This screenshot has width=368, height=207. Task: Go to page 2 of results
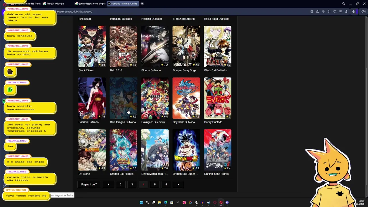[x=121, y=185]
